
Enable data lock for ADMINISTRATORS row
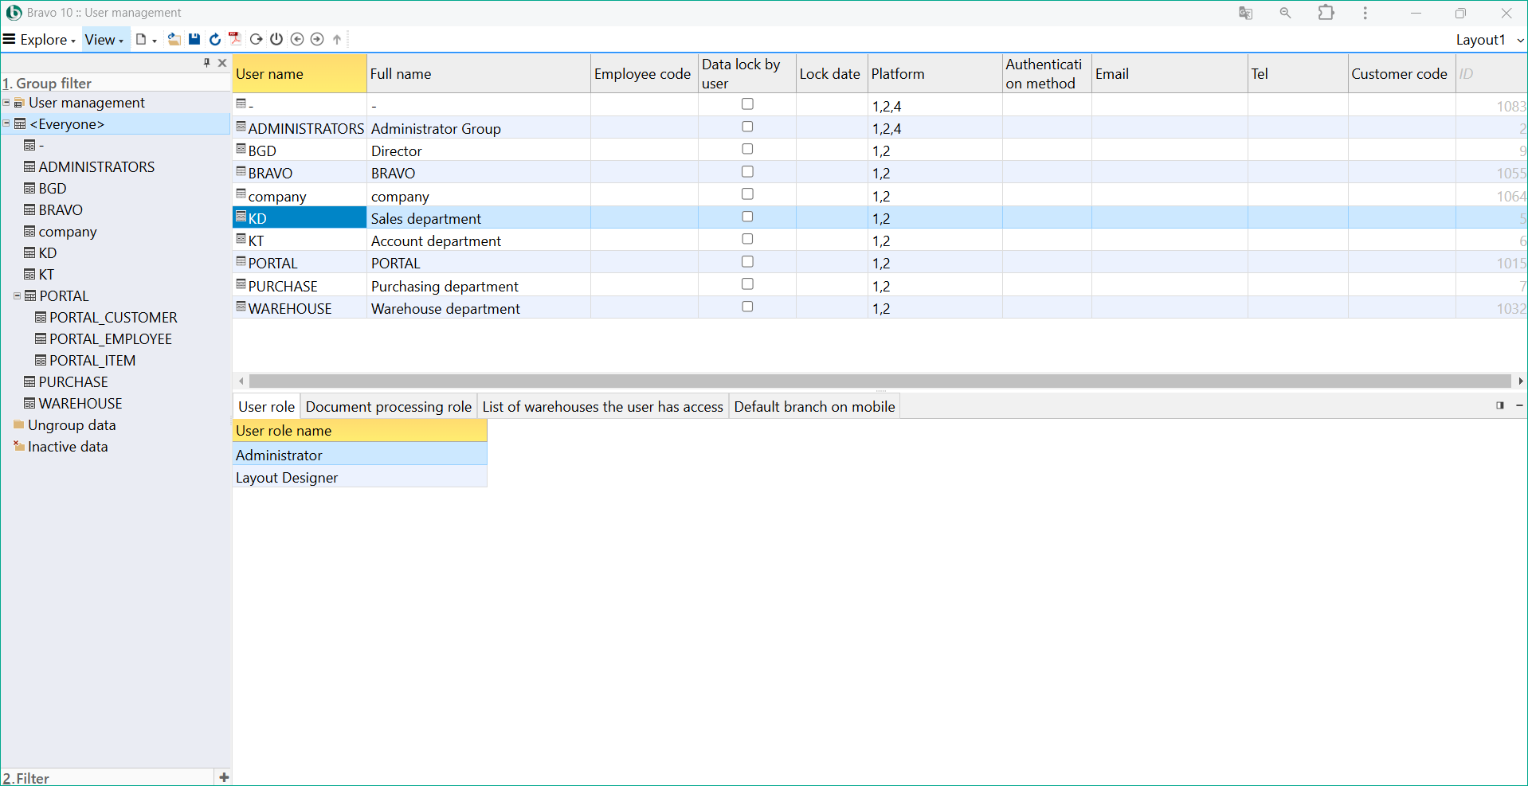[x=747, y=127]
